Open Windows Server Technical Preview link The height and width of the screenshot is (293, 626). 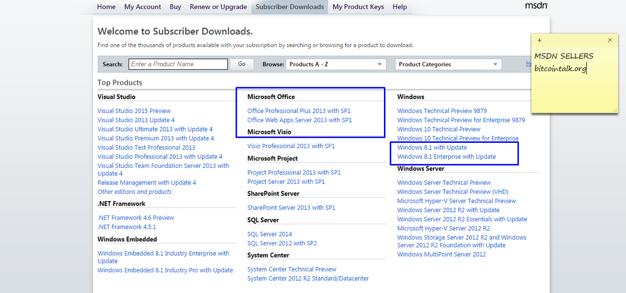click(444, 183)
